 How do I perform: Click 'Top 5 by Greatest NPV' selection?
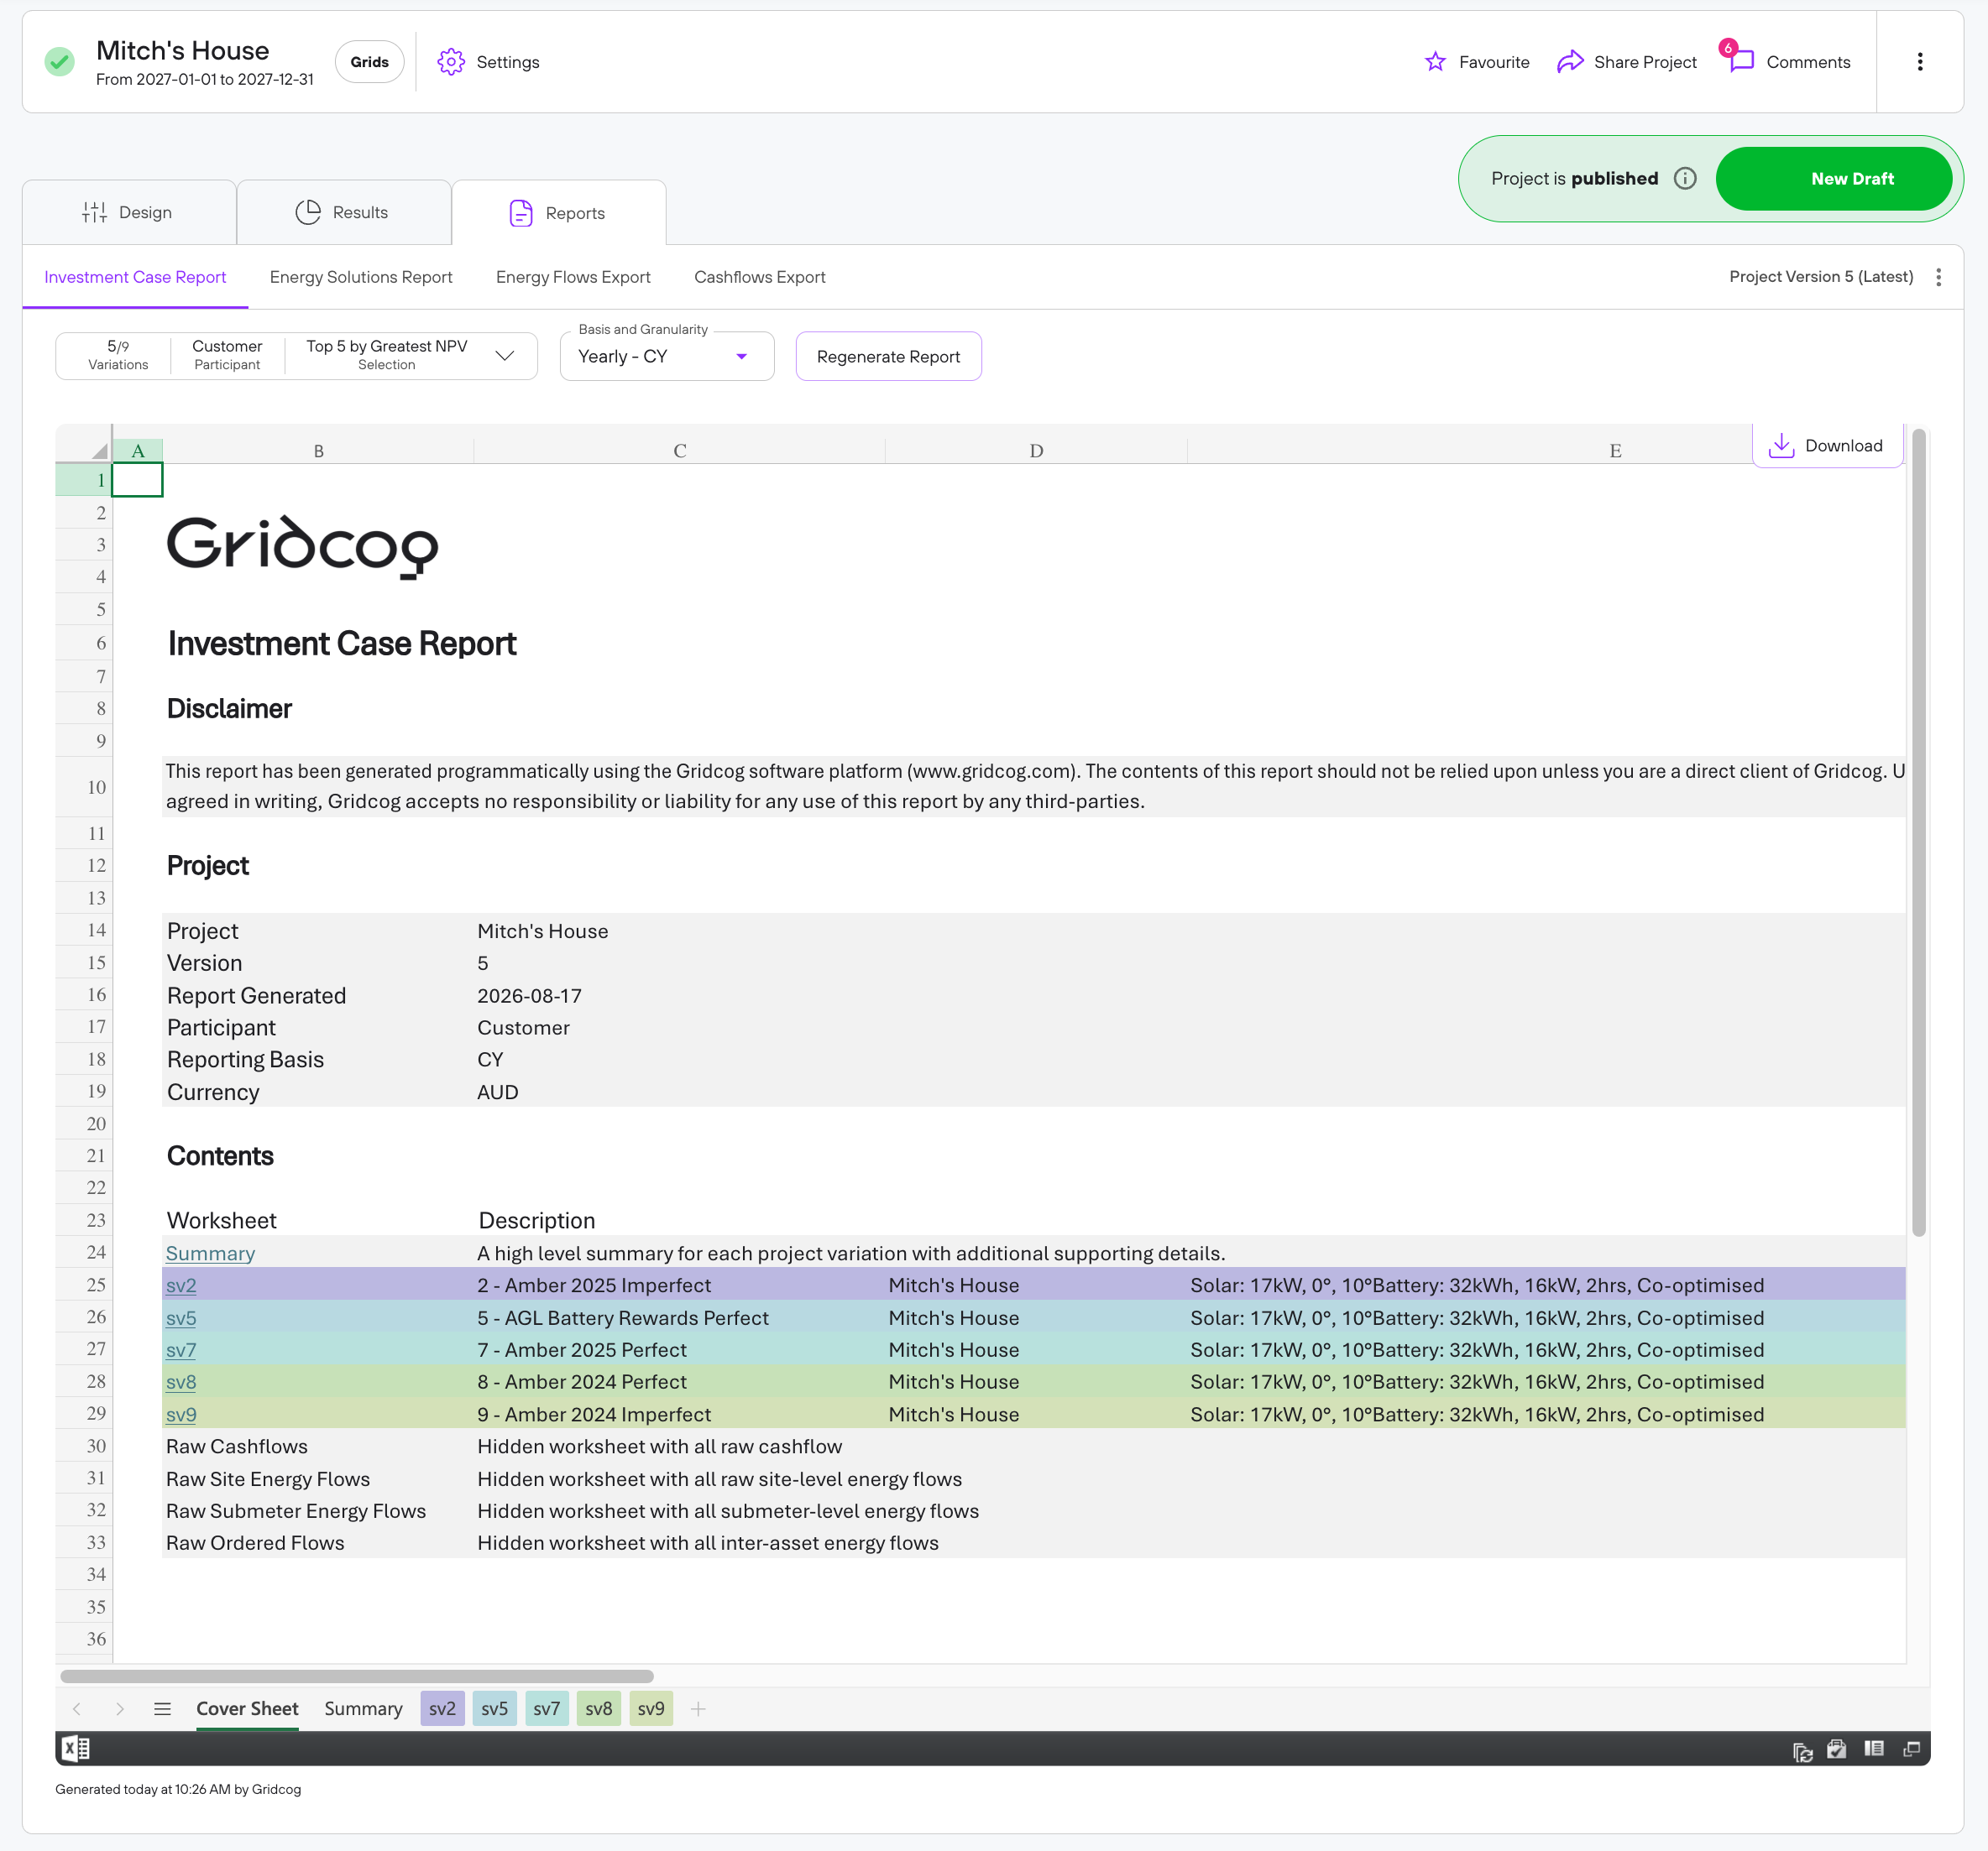386,355
